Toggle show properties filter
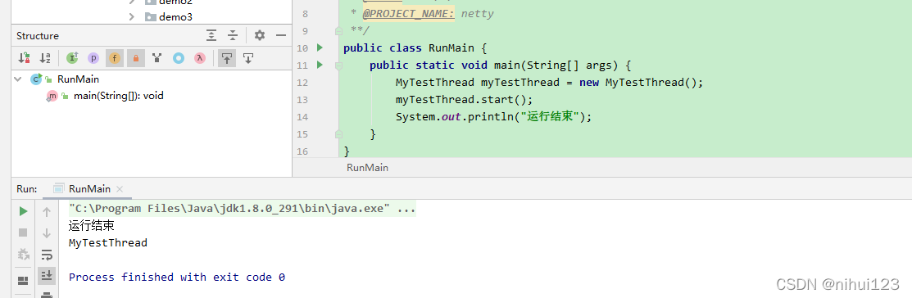The height and width of the screenshot is (298, 912). coord(93,58)
